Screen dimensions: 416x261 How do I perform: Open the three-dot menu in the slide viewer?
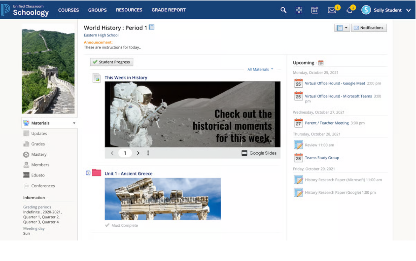coord(148,153)
